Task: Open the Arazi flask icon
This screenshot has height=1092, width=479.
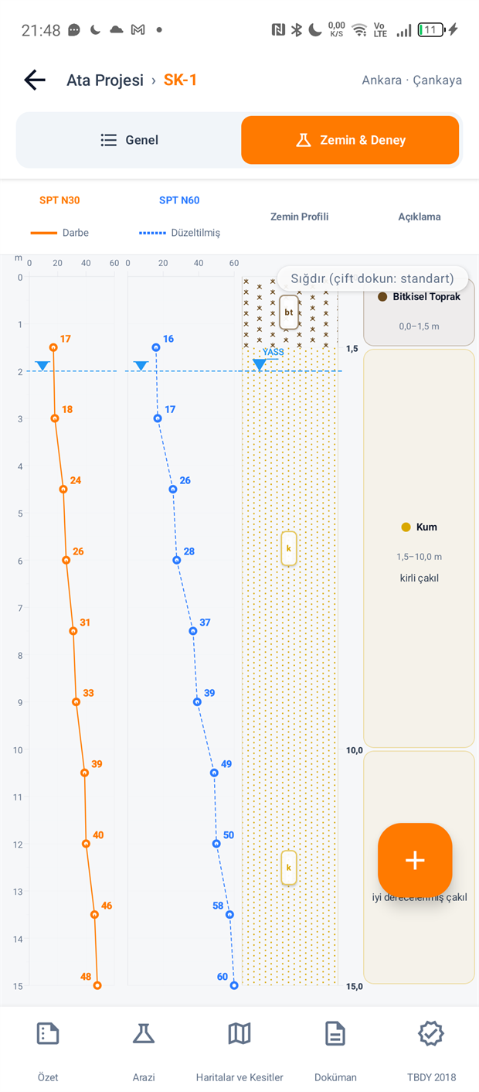Action: point(144,1033)
